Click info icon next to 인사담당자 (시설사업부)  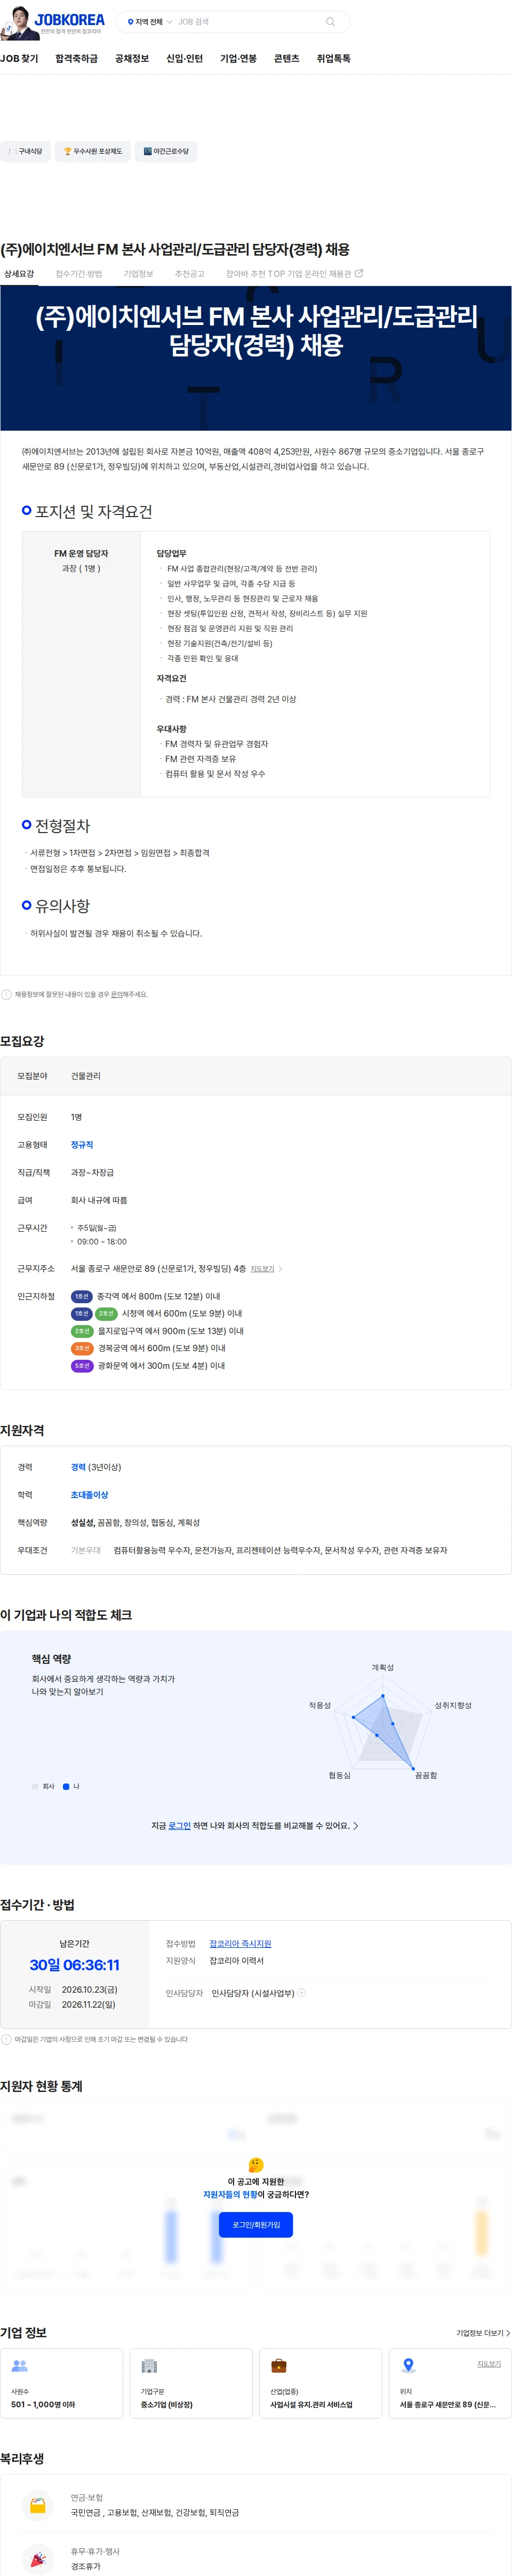point(301,1993)
